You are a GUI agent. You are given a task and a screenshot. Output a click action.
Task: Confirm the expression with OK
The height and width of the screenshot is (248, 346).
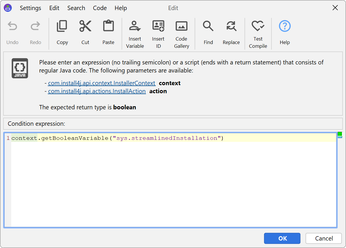pos(282,238)
